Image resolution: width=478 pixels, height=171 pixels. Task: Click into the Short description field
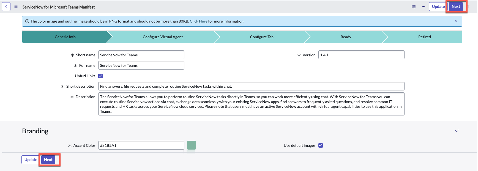point(251,86)
